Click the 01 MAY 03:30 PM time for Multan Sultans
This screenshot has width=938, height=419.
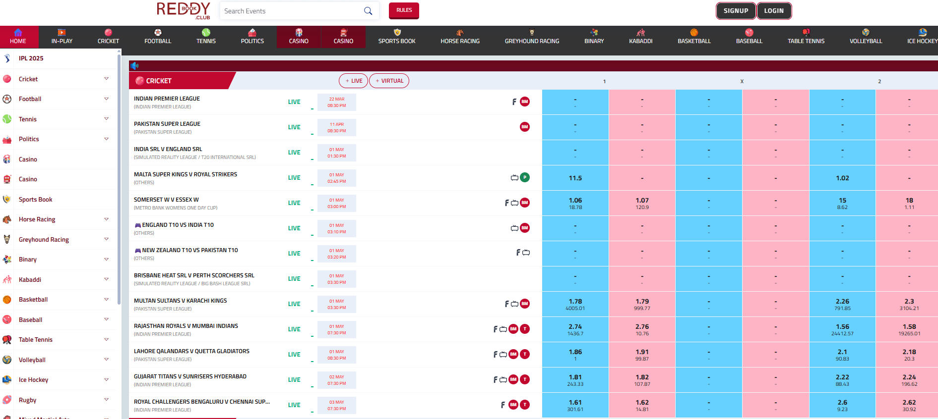click(337, 304)
